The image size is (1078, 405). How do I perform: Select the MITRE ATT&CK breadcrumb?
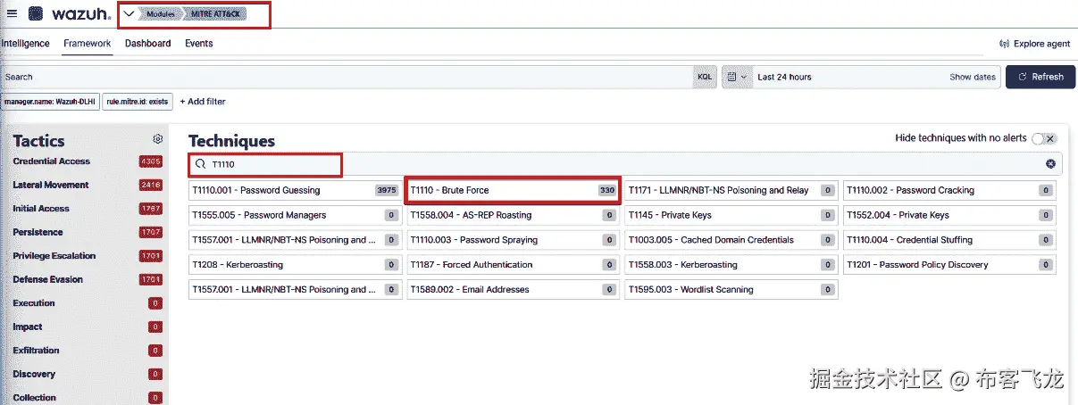215,14
